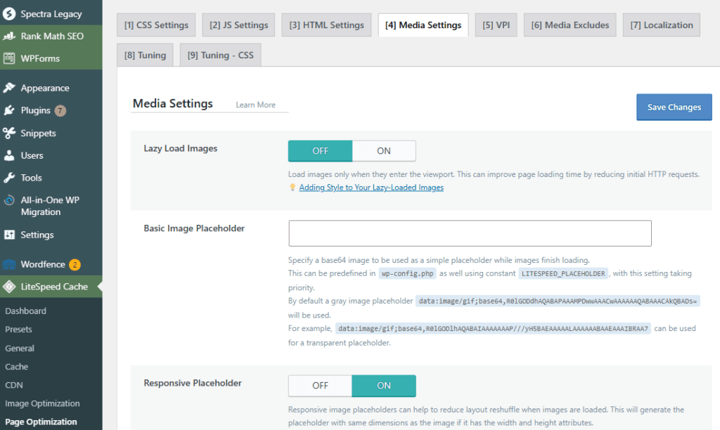Open the WordPress Settings menu

(x=51, y=235)
